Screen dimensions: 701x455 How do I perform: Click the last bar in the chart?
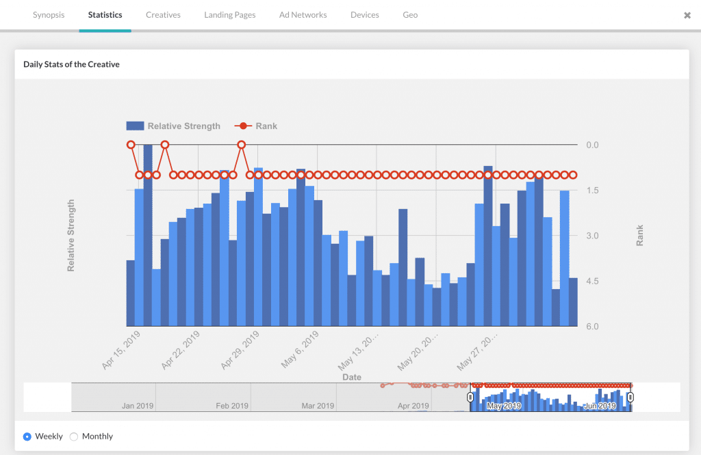573,302
